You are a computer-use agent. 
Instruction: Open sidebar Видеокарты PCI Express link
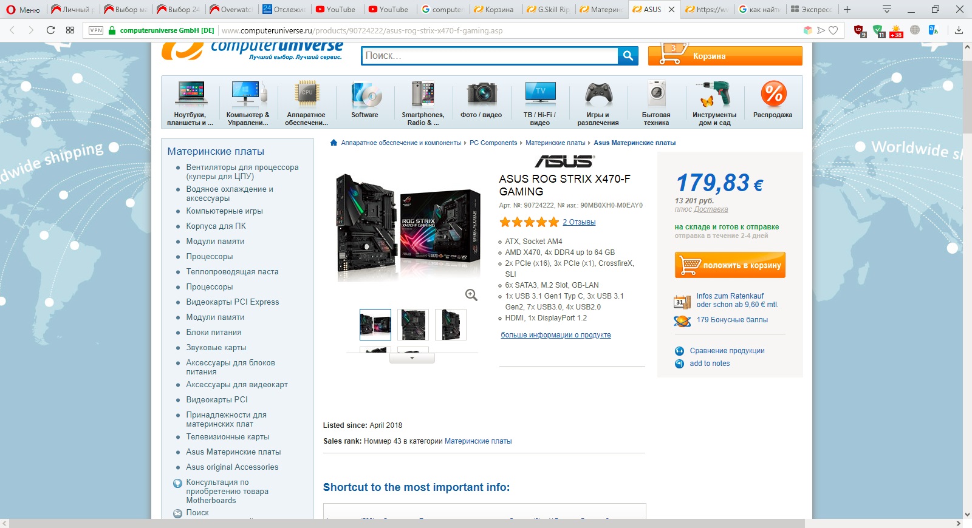233,302
